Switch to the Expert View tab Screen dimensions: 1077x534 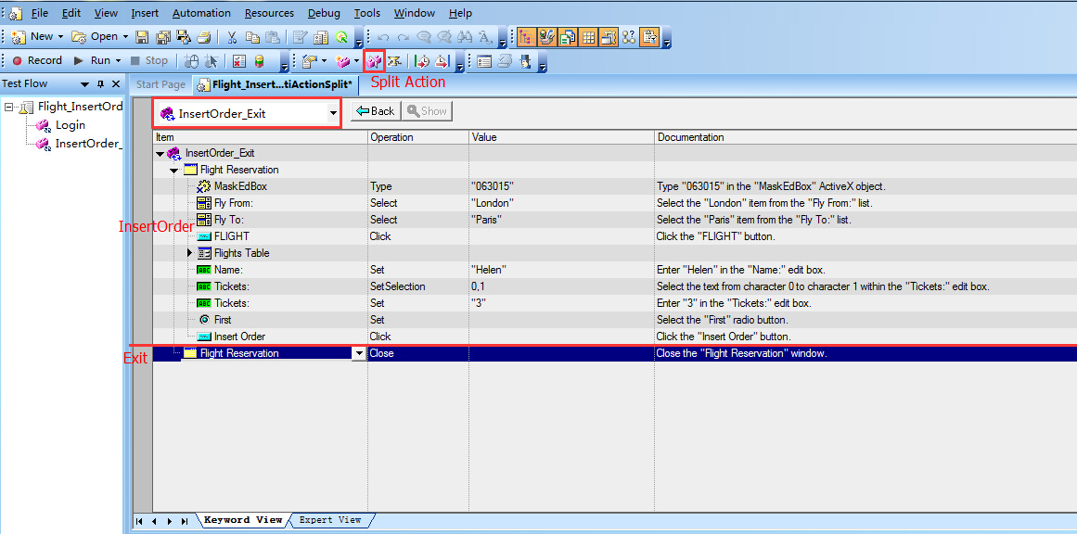(329, 520)
